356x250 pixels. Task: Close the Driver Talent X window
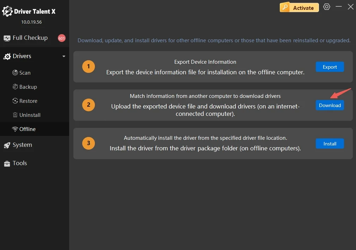click(351, 7)
